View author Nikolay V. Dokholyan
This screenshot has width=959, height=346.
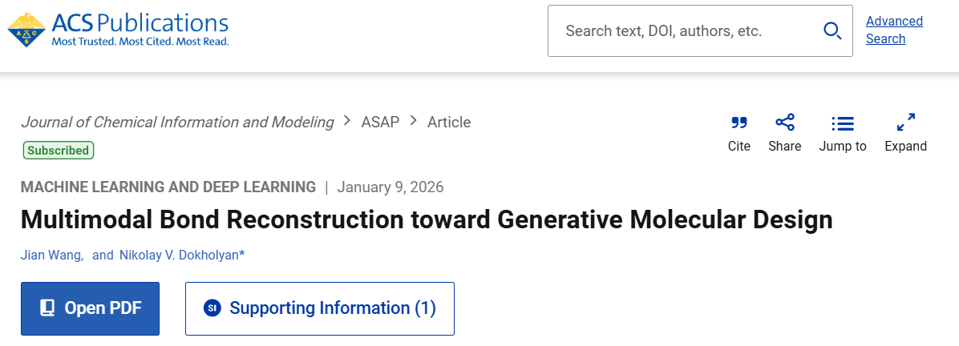180,255
